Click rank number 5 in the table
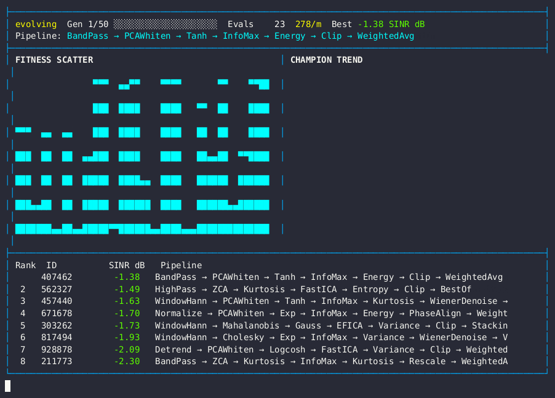This screenshot has height=398, width=555. tap(23, 325)
